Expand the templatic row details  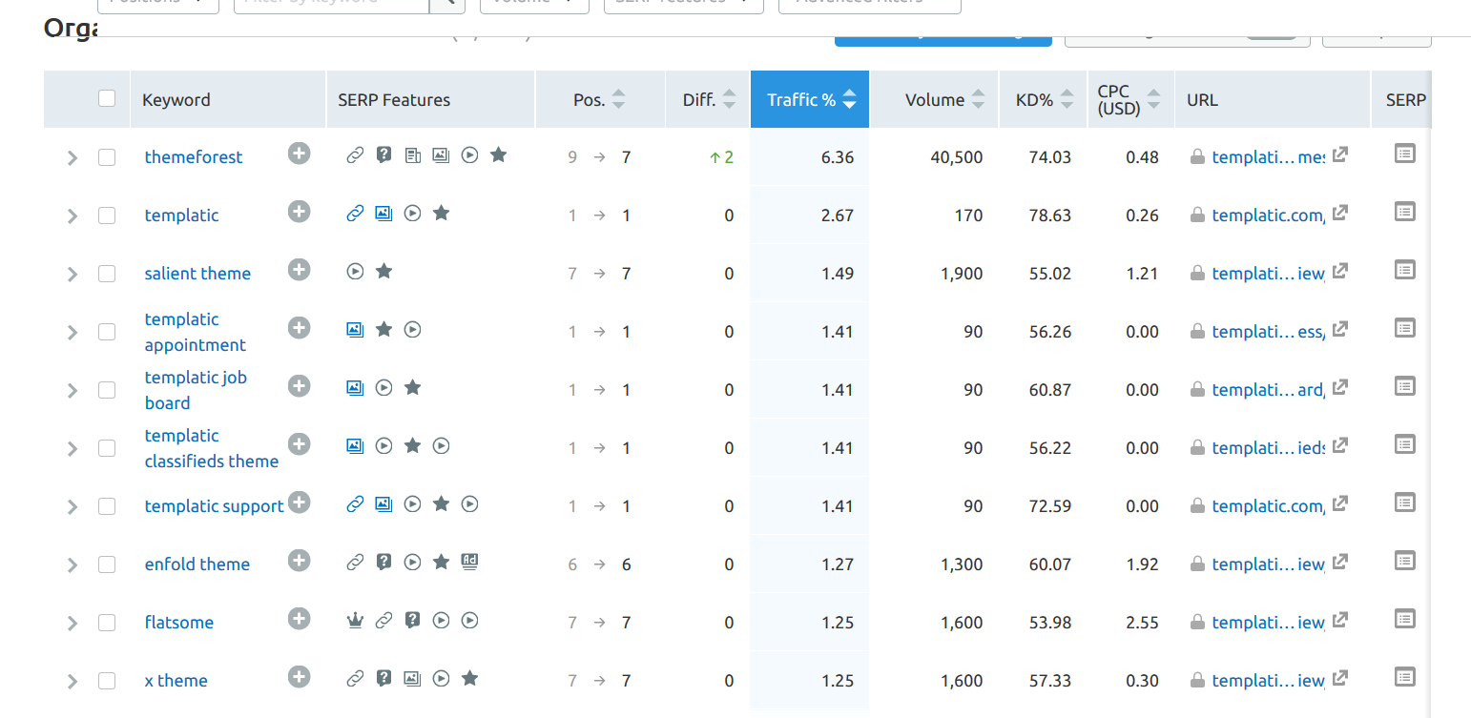(x=73, y=216)
